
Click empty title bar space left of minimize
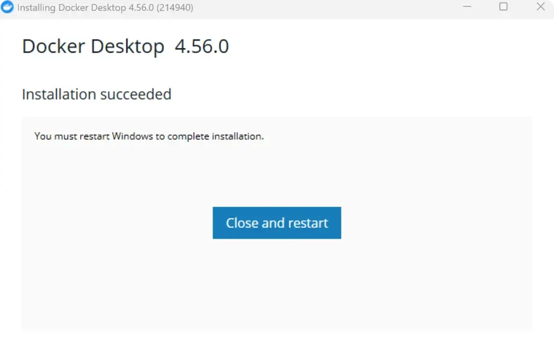click(x=325, y=8)
